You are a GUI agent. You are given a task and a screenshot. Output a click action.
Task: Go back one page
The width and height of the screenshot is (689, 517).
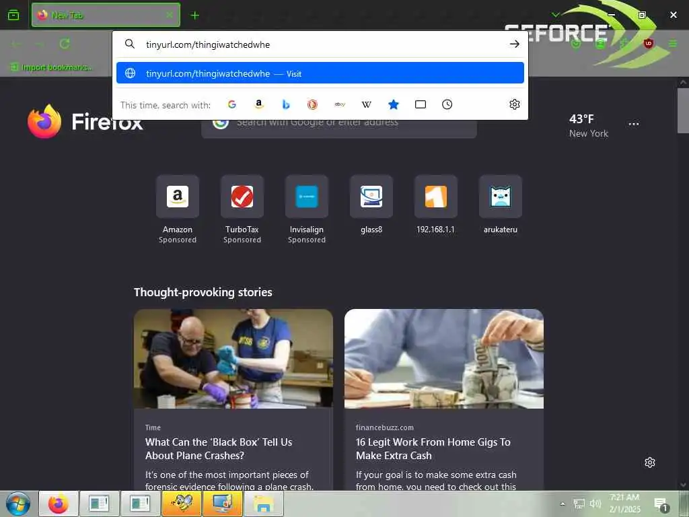point(17,44)
